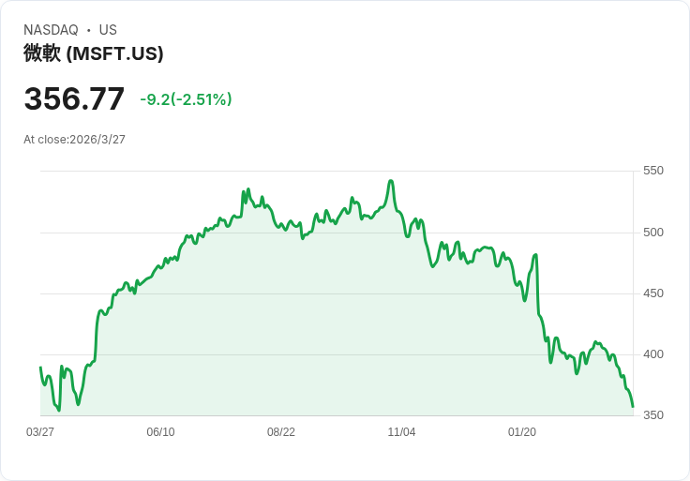Click the 450 y-axis price label

pos(652,293)
